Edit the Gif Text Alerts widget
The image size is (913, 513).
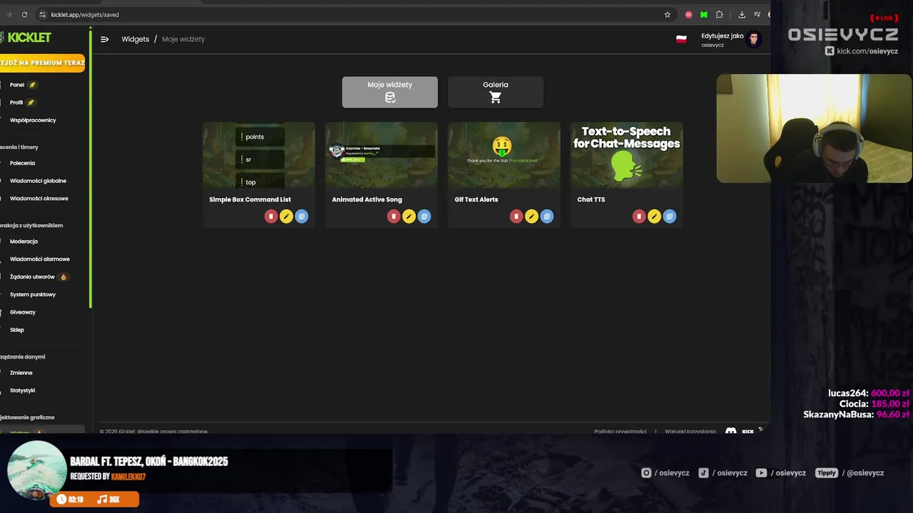[531, 217]
